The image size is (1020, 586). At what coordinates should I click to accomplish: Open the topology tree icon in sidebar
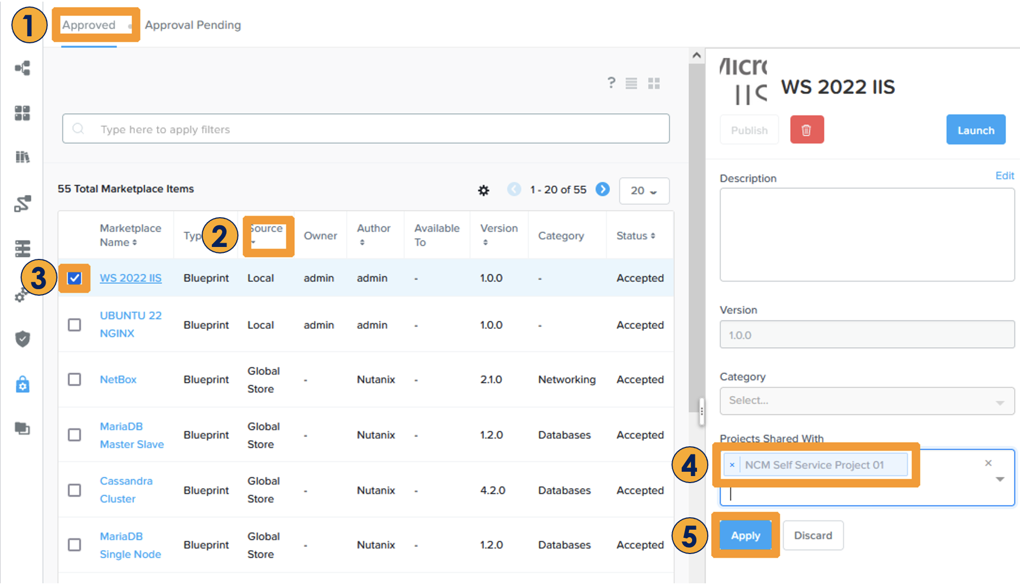[x=22, y=68]
